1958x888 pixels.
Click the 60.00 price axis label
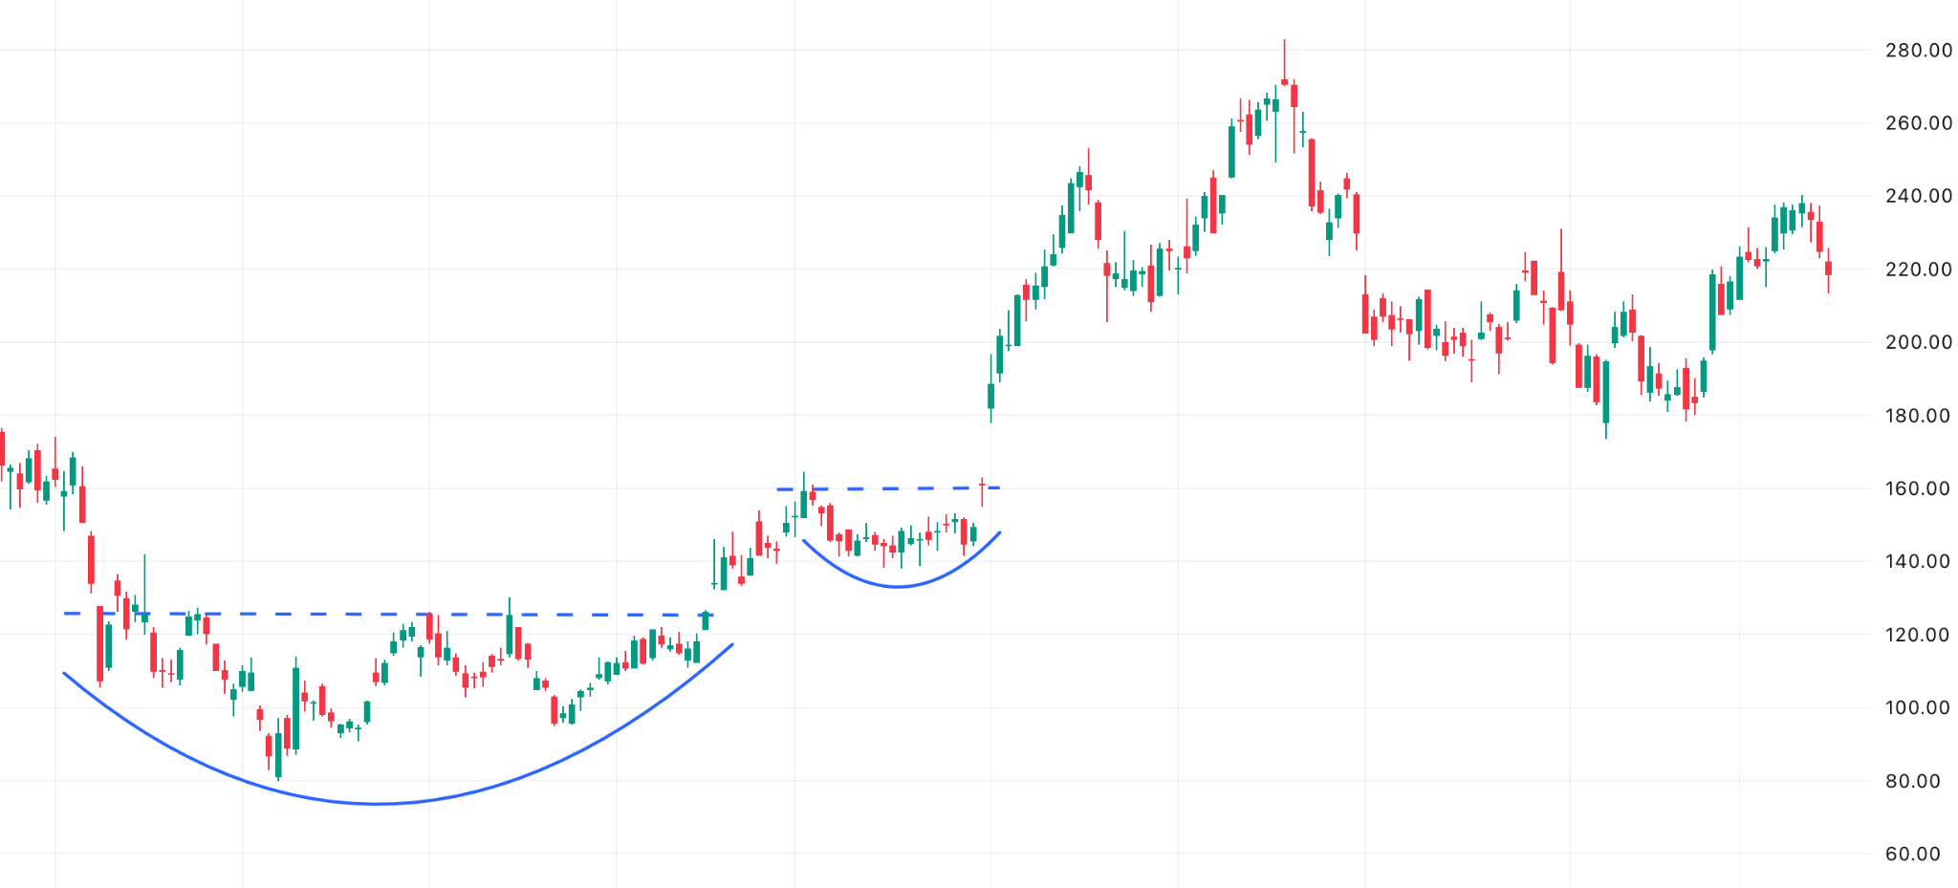1912,855
